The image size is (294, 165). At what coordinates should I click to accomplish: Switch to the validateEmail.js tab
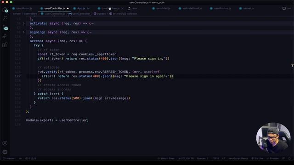[x=190, y=8]
